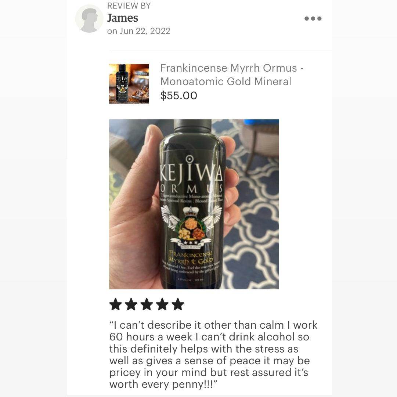
Task: Click James's profile avatar
Action: click(89, 19)
